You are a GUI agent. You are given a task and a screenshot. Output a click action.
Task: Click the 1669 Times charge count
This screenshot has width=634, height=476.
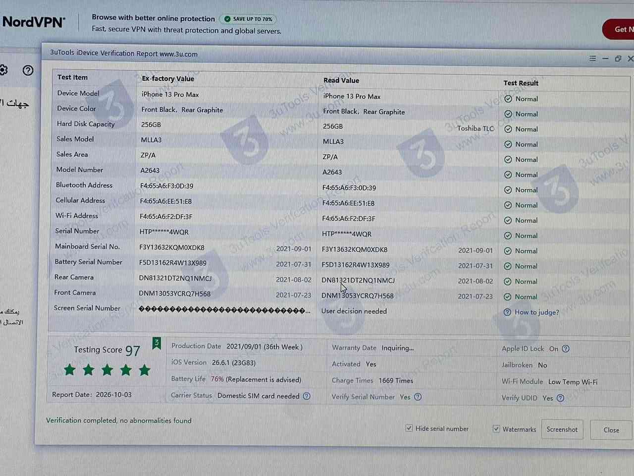pyautogui.click(x=396, y=381)
